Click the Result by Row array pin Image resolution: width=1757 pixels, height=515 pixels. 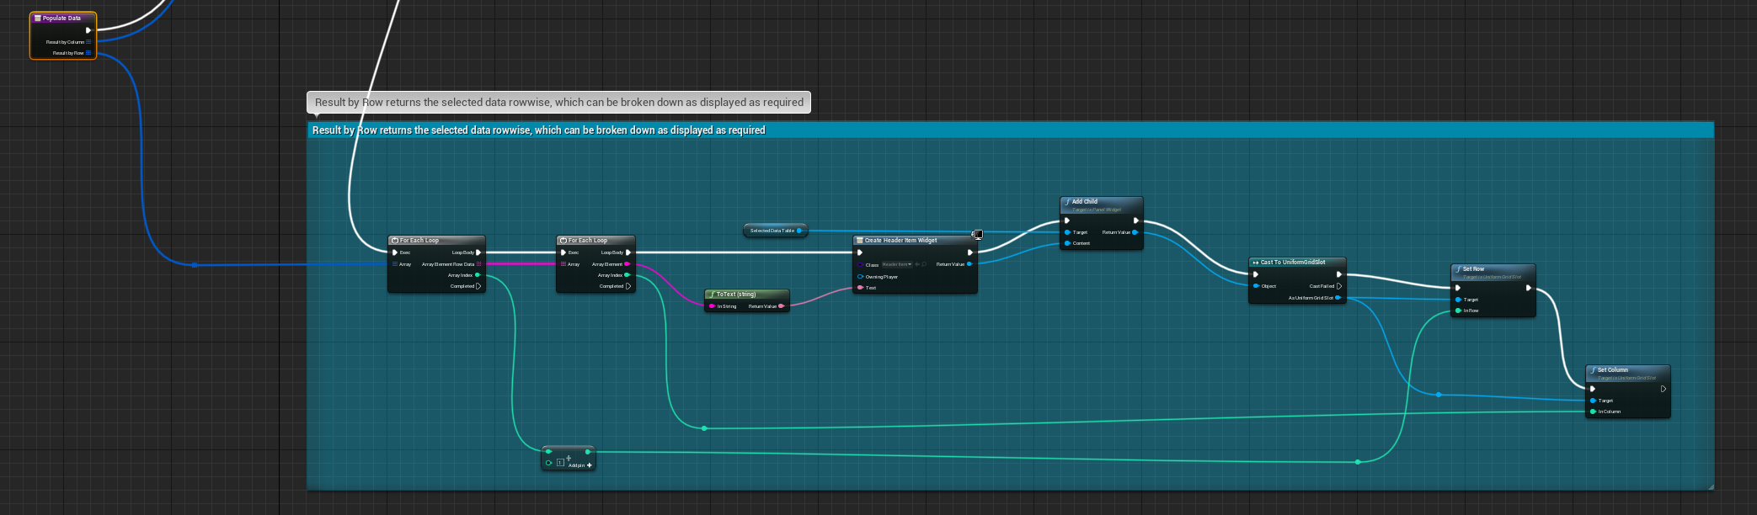click(88, 53)
